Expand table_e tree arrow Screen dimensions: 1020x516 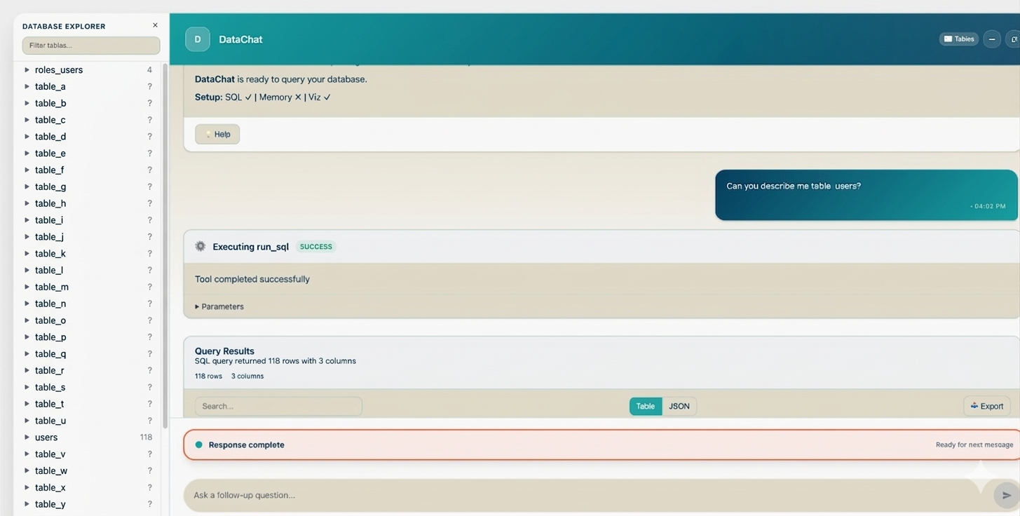pyautogui.click(x=27, y=153)
